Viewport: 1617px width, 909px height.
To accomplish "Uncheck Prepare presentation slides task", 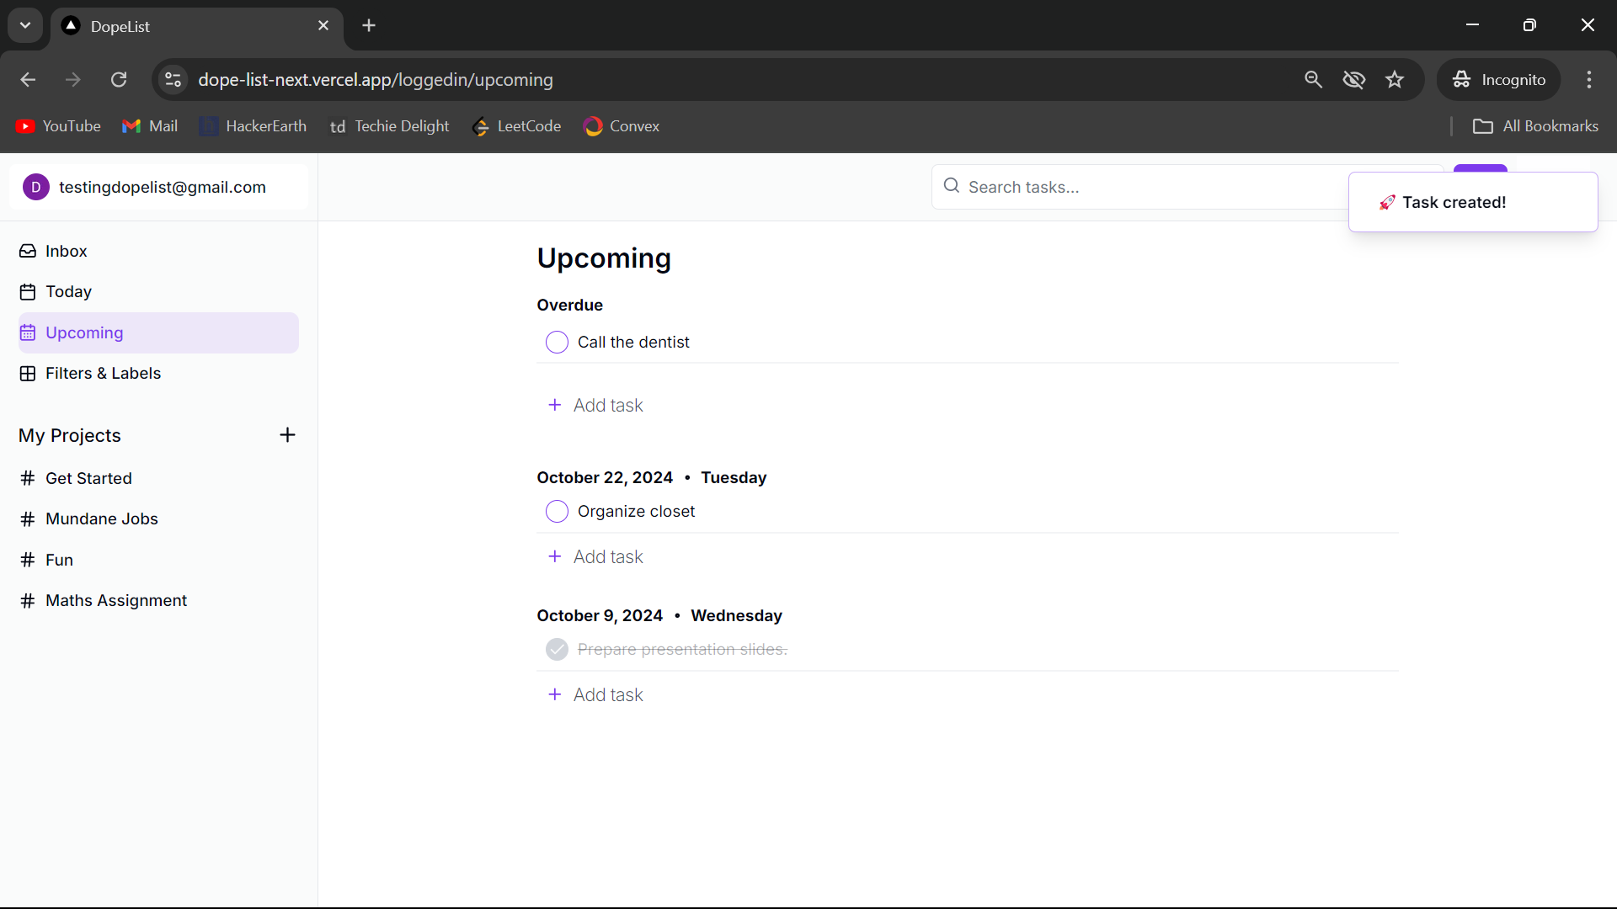I will (x=557, y=650).
